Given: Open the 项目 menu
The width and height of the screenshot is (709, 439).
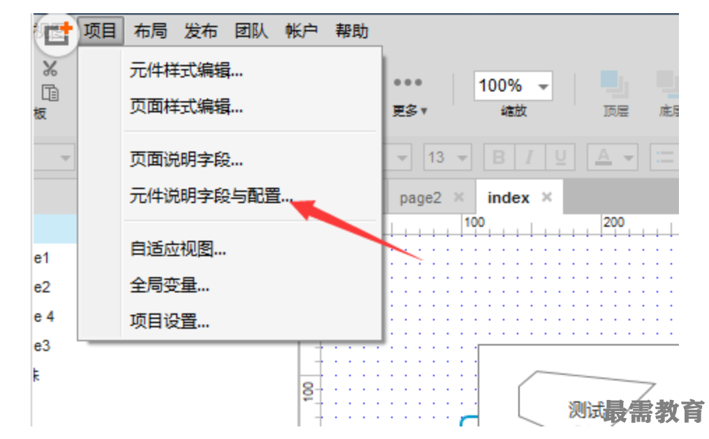Looking at the screenshot, I should coord(101,31).
